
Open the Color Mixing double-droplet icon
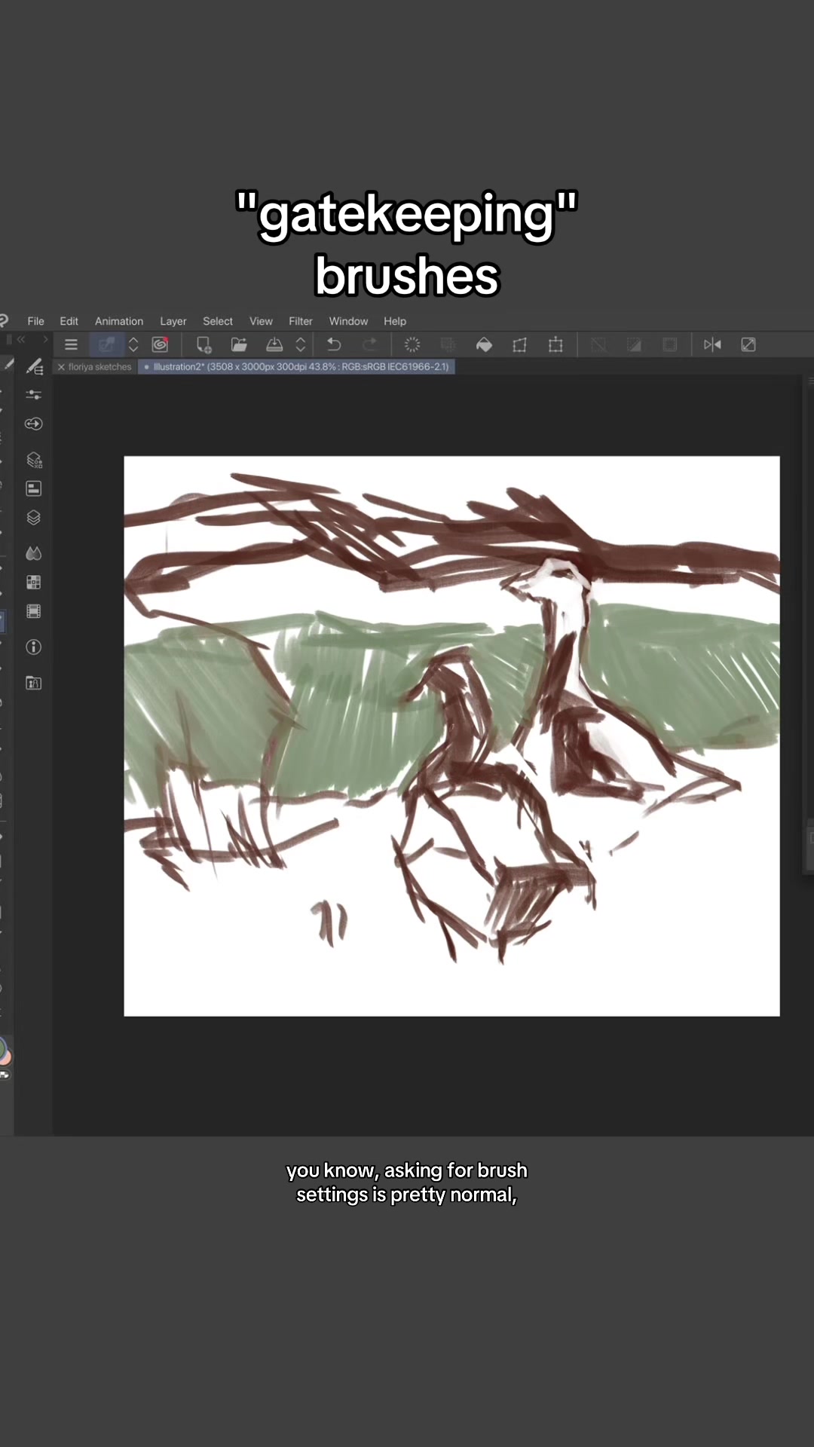(x=34, y=553)
